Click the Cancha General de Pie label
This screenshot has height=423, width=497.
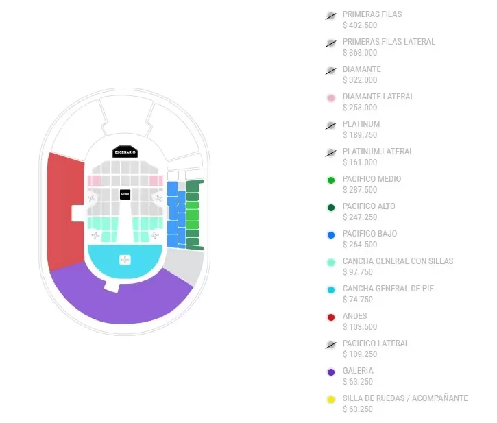(388, 289)
